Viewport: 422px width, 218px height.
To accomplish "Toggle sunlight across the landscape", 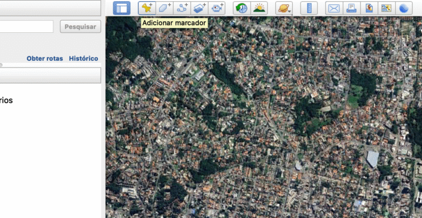I will pos(259,8).
